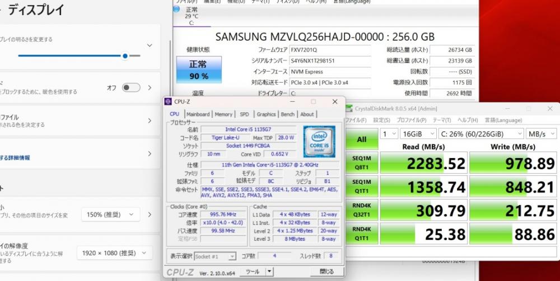This screenshot has height=281, width=560.
Task: Open the 1920 × 1080 resolution dropdown
Action: tap(115, 253)
